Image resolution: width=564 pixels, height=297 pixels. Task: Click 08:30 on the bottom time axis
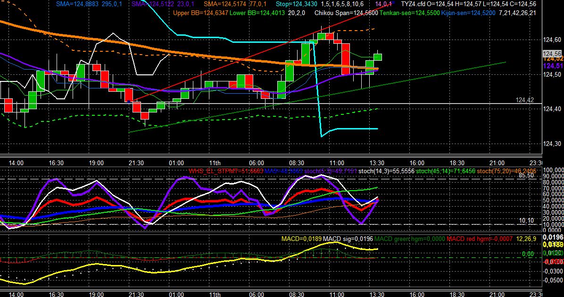coord(297,294)
